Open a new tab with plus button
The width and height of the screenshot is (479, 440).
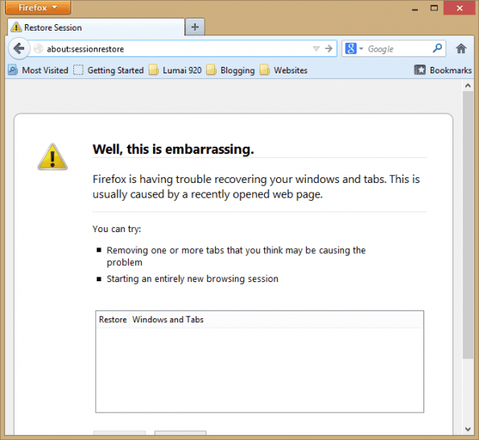coord(195,27)
